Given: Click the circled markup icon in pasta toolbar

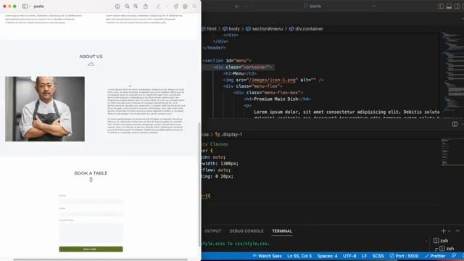Looking at the screenshot, I should pos(186,7).
